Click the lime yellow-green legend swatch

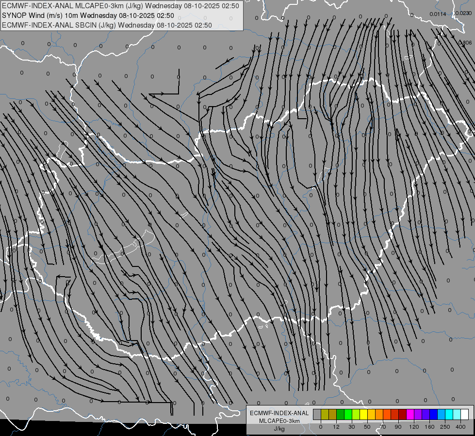[x=356, y=414]
